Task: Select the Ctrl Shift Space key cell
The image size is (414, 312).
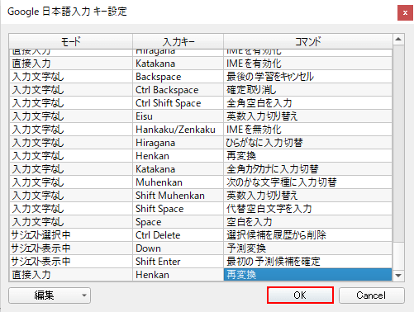Action: [178, 103]
